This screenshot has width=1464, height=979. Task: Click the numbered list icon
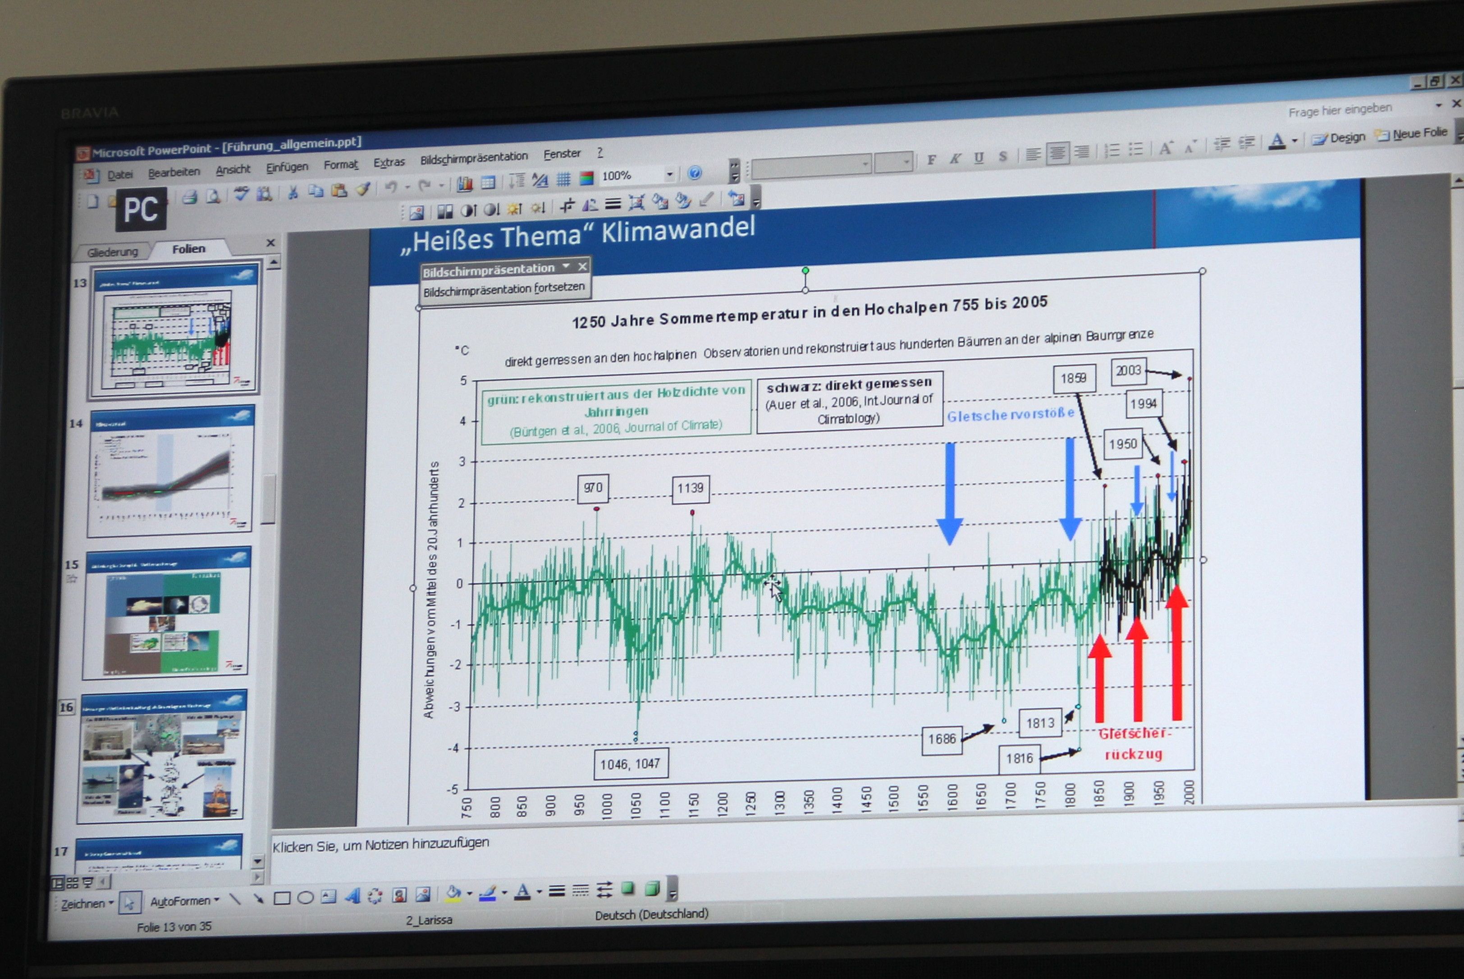(x=1111, y=151)
